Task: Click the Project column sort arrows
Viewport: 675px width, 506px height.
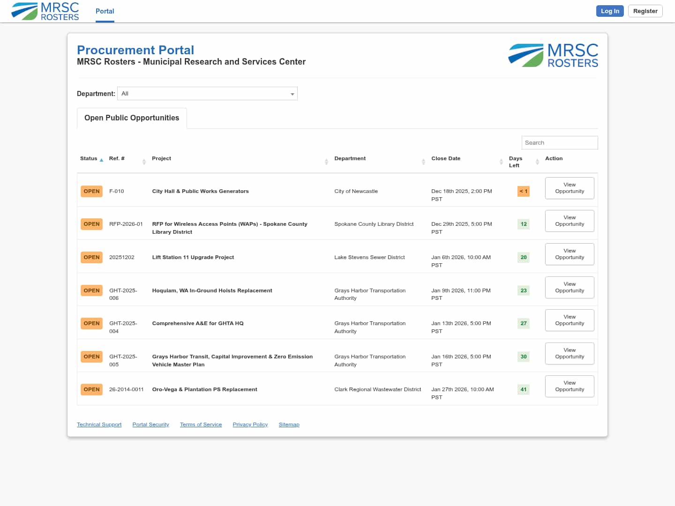Action: [x=326, y=162]
